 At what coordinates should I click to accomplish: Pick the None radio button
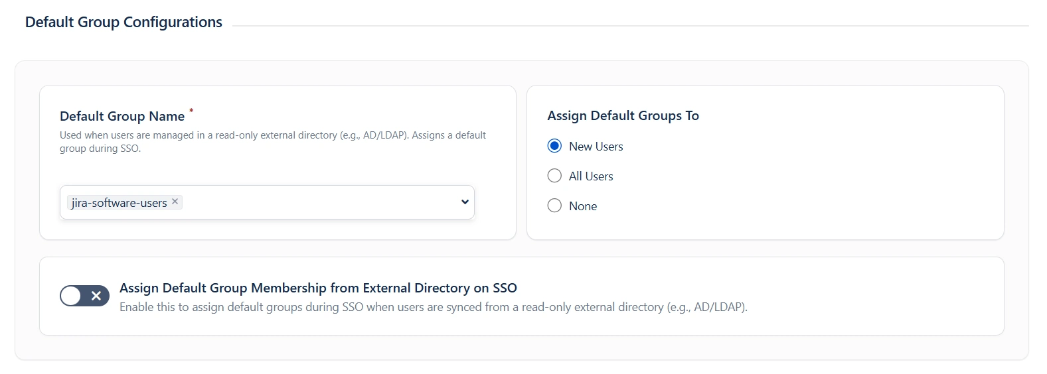[x=554, y=206]
